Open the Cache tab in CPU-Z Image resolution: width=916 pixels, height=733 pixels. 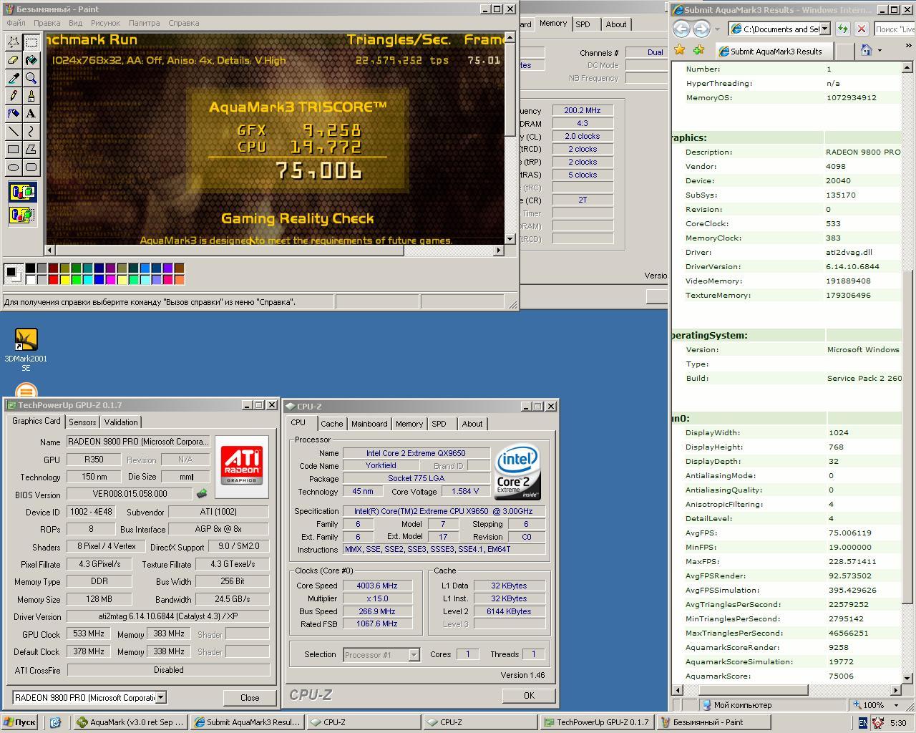[x=332, y=424]
